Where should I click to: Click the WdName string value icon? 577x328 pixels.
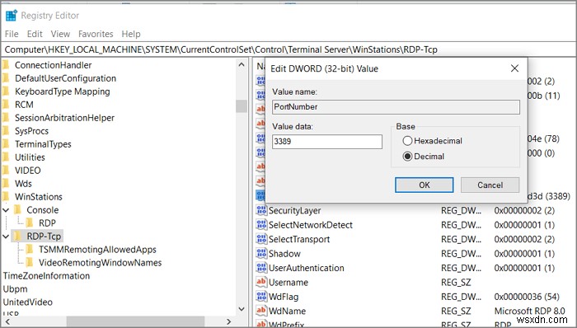pyautogui.click(x=261, y=311)
